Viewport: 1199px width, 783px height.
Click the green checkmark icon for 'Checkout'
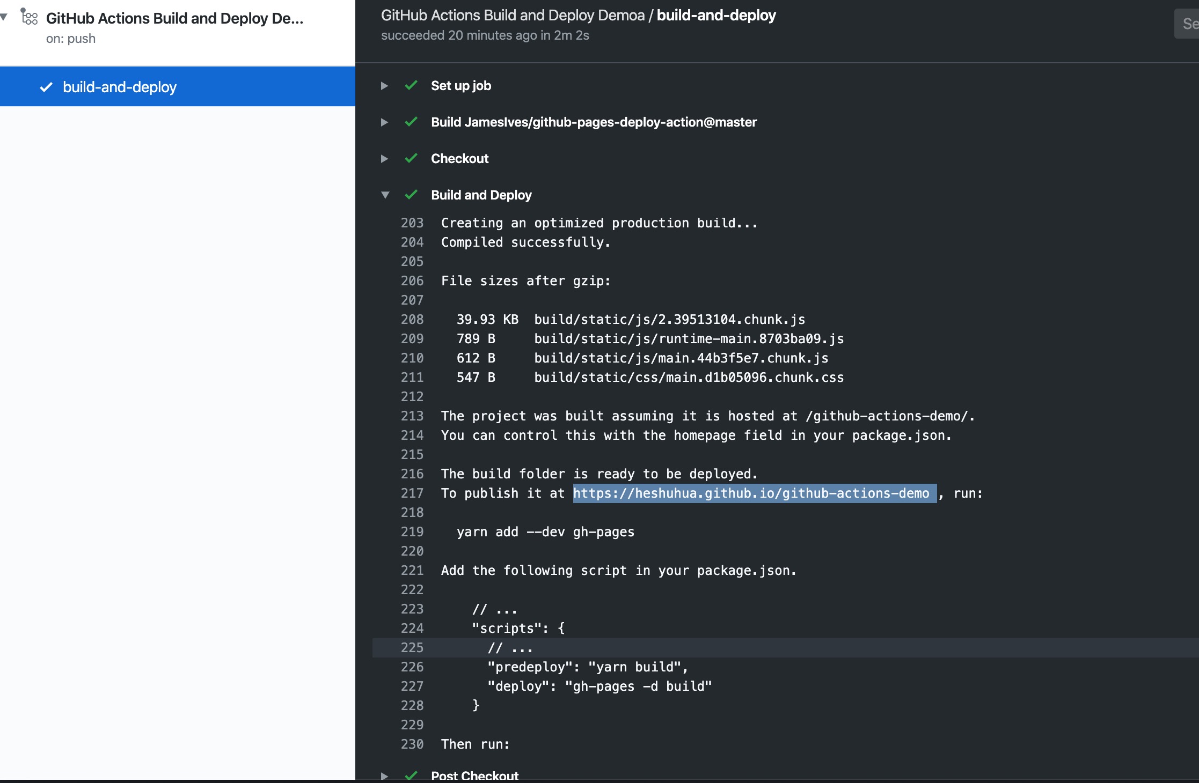pos(411,158)
